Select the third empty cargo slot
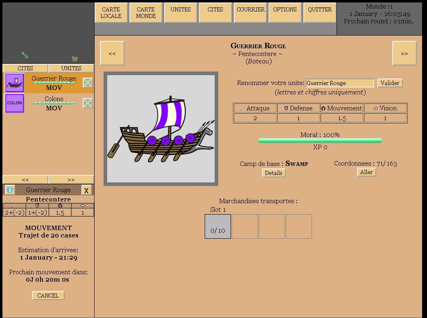The height and width of the screenshot is (318, 427). [272, 226]
